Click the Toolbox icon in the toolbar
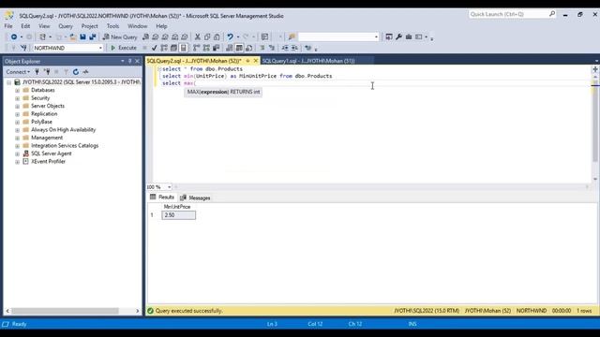The width and height of the screenshot is (600, 337). pyautogui.click(x=409, y=37)
